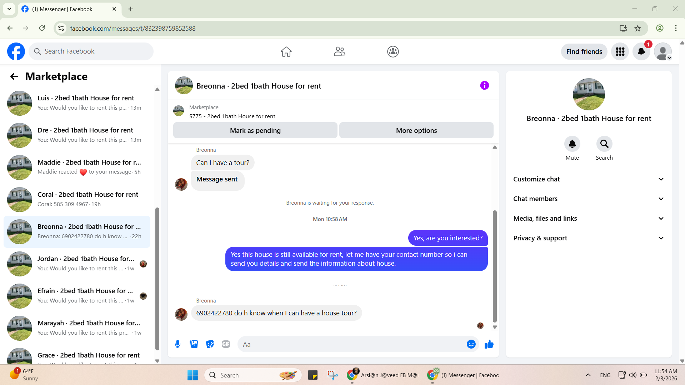Click the large house thumbnail in info panel

coord(589,94)
